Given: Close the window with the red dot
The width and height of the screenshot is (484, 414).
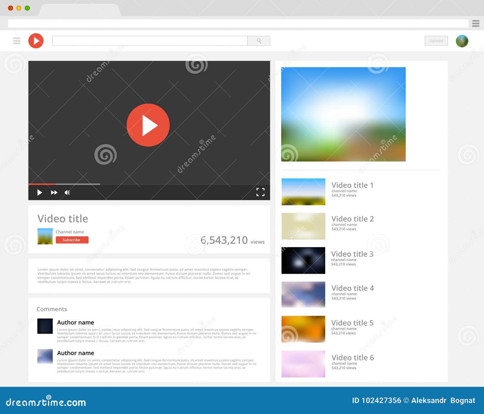Looking at the screenshot, I should (10, 8).
